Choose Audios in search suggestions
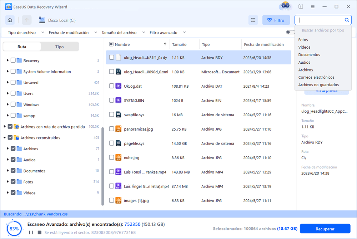This screenshot has width=357, height=239. (304, 62)
